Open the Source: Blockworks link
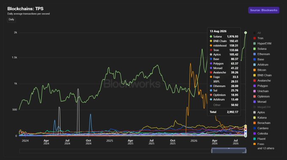This screenshot has width=287, height=160. 264,10
